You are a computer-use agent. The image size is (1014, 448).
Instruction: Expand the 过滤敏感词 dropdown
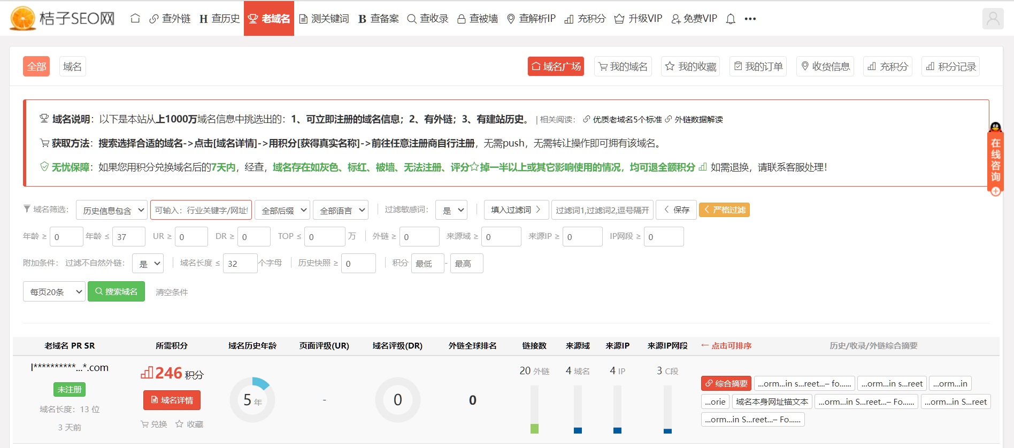(451, 210)
